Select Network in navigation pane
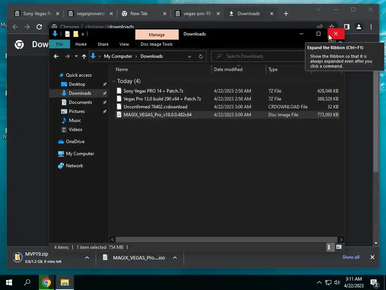This screenshot has width=386, height=290. pyautogui.click(x=74, y=166)
